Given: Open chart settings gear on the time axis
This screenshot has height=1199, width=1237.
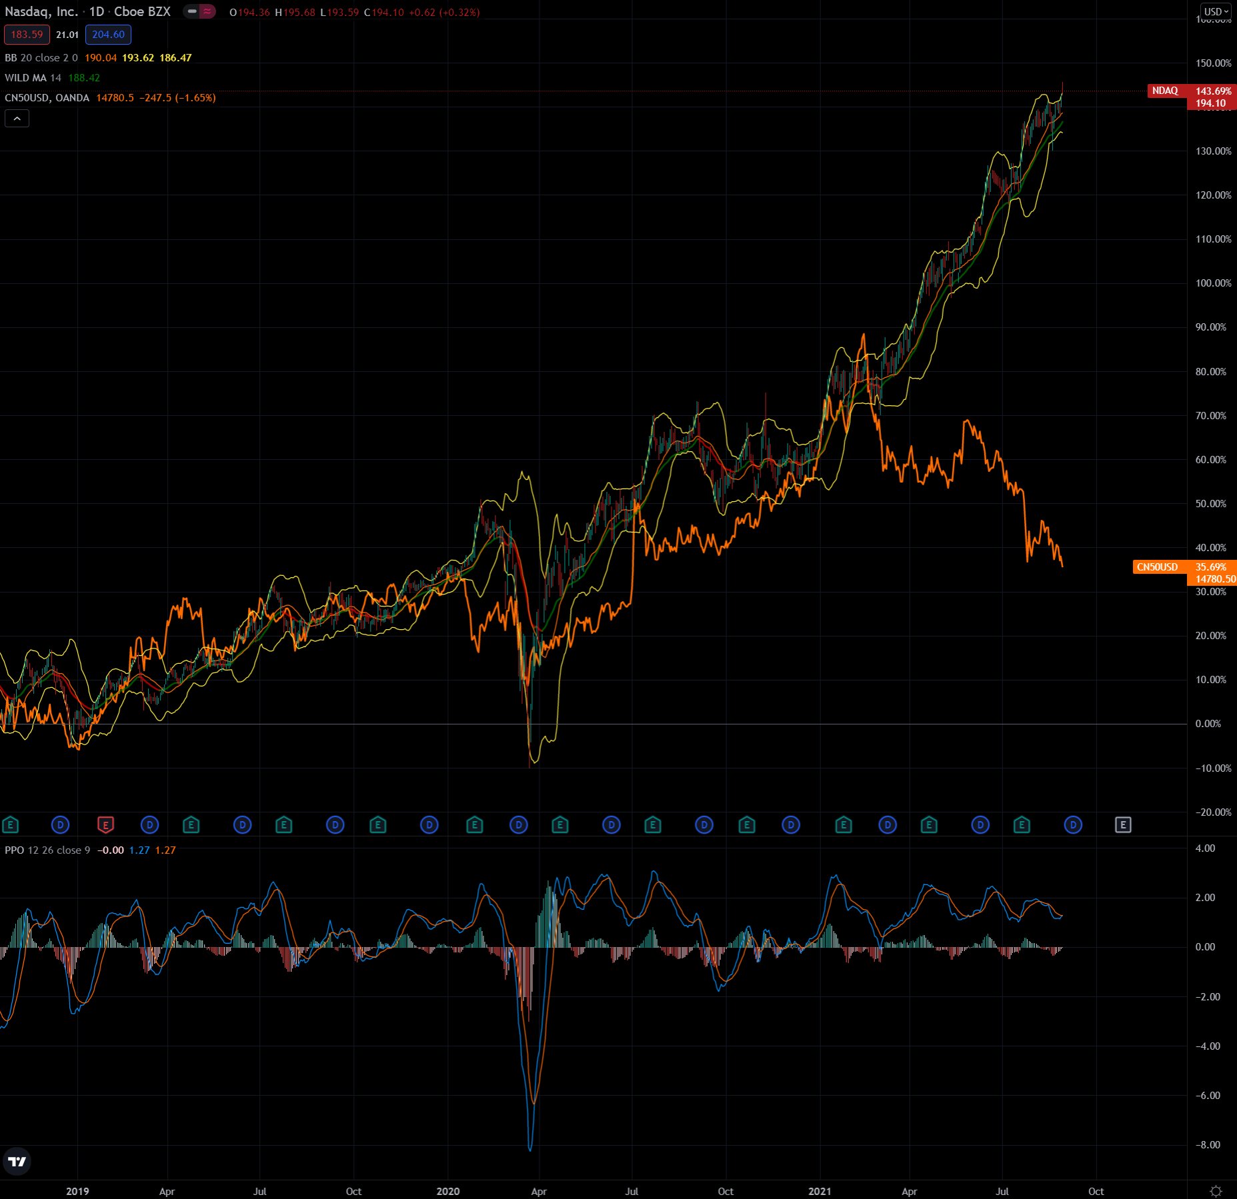Looking at the screenshot, I should pyautogui.click(x=1216, y=1191).
